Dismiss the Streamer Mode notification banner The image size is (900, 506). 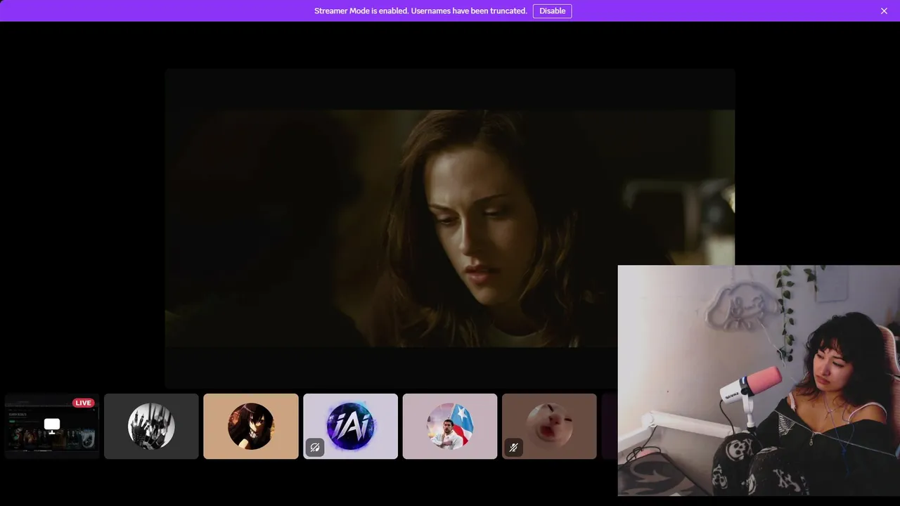tap(884, 11)
